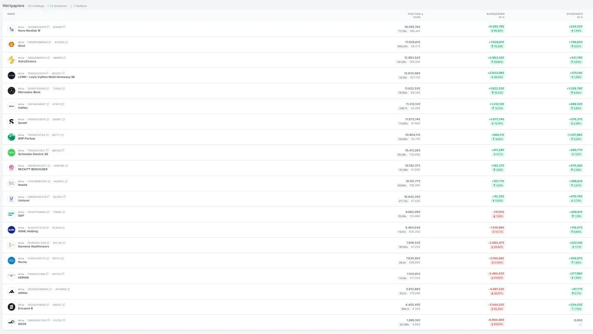Click the 13 Gewinner indicator
The width and height of the screenshot is (593, 334).
click(57, 6)
